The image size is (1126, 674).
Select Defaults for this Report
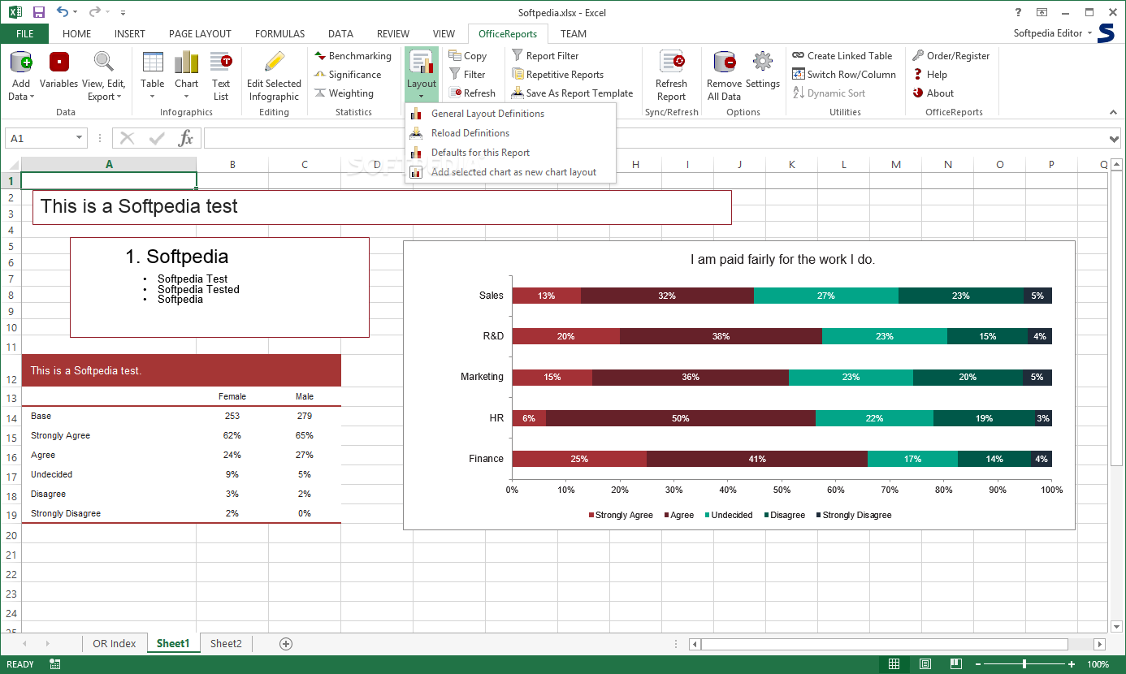(510, 153)
